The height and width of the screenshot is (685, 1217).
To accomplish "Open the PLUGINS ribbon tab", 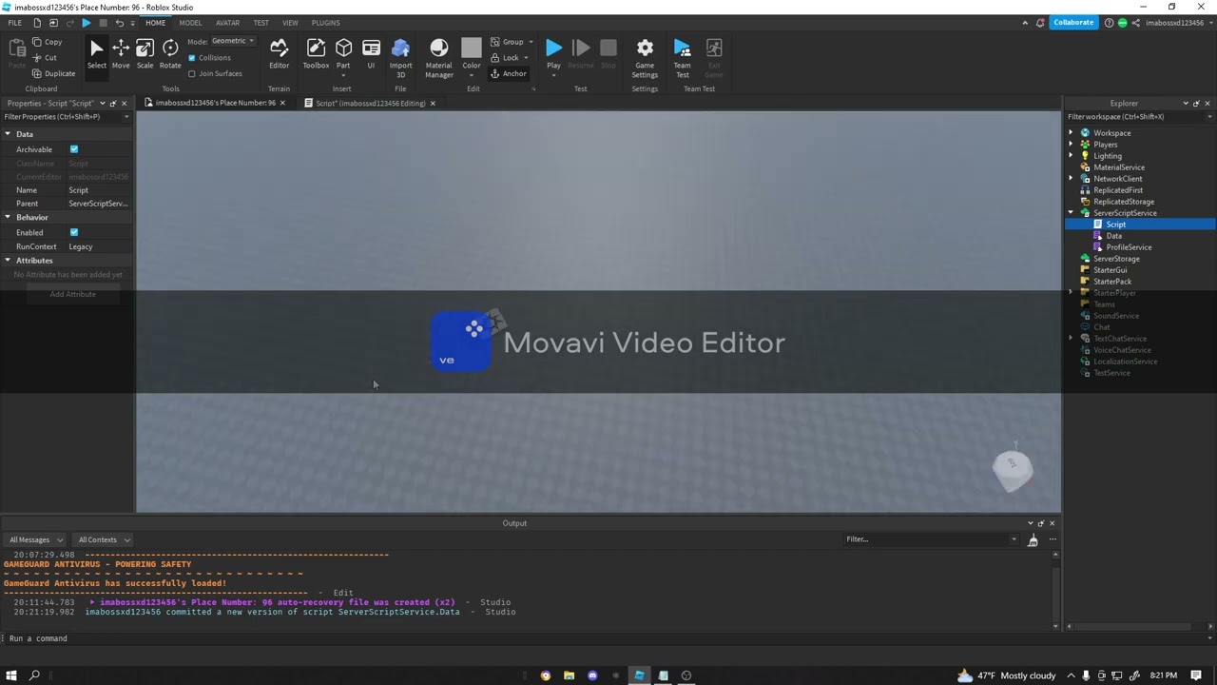I will click(325, 23).
